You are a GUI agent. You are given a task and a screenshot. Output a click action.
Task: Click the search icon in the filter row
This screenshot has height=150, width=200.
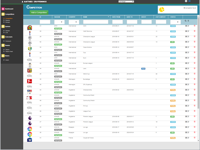coord(186,21)
